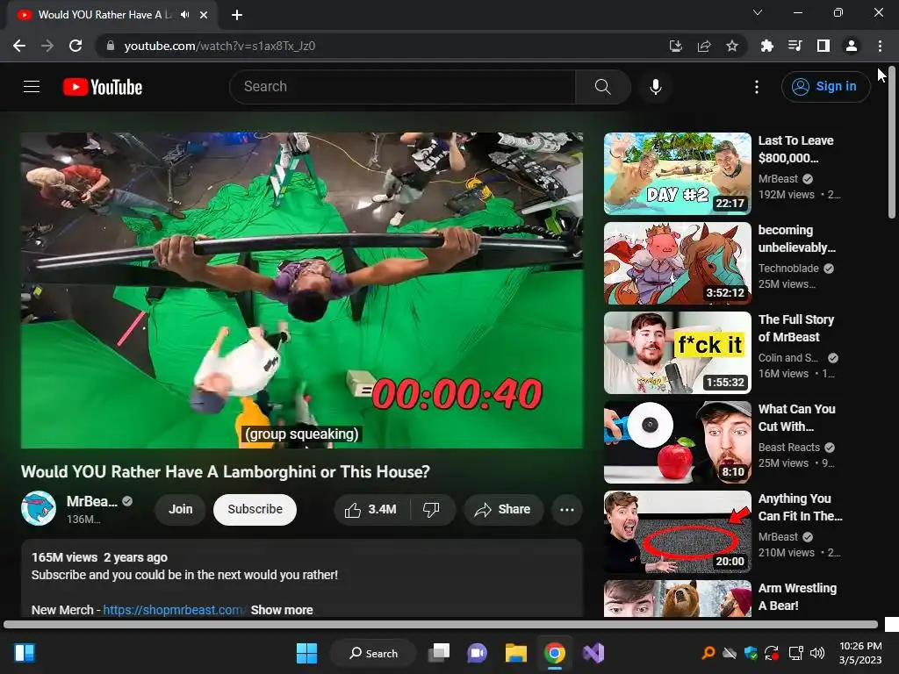Open the MrBeast channel name link
899x674 pixels.
pyautogui.click(x=91, y=501)
